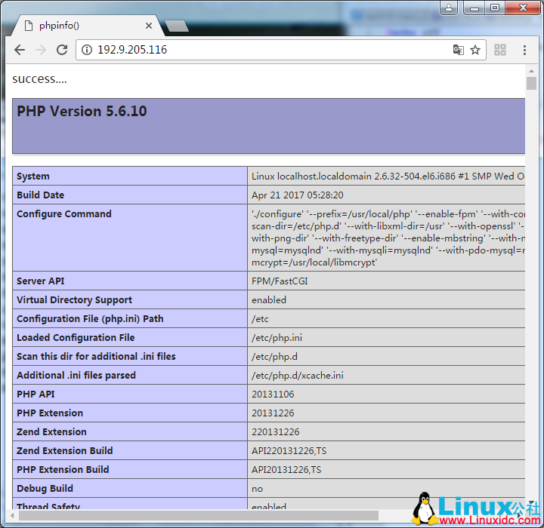544x528 pixels.
Task: Focus the address bar showing 192.9.205.116
Action: (x=264, y=50)
